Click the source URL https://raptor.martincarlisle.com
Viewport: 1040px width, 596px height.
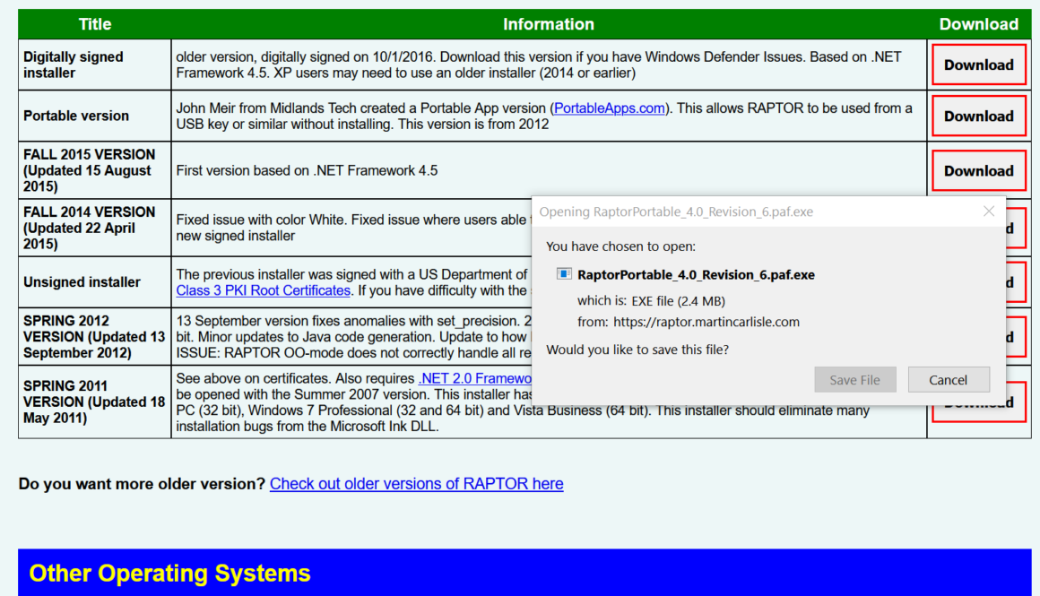(706, 322)
